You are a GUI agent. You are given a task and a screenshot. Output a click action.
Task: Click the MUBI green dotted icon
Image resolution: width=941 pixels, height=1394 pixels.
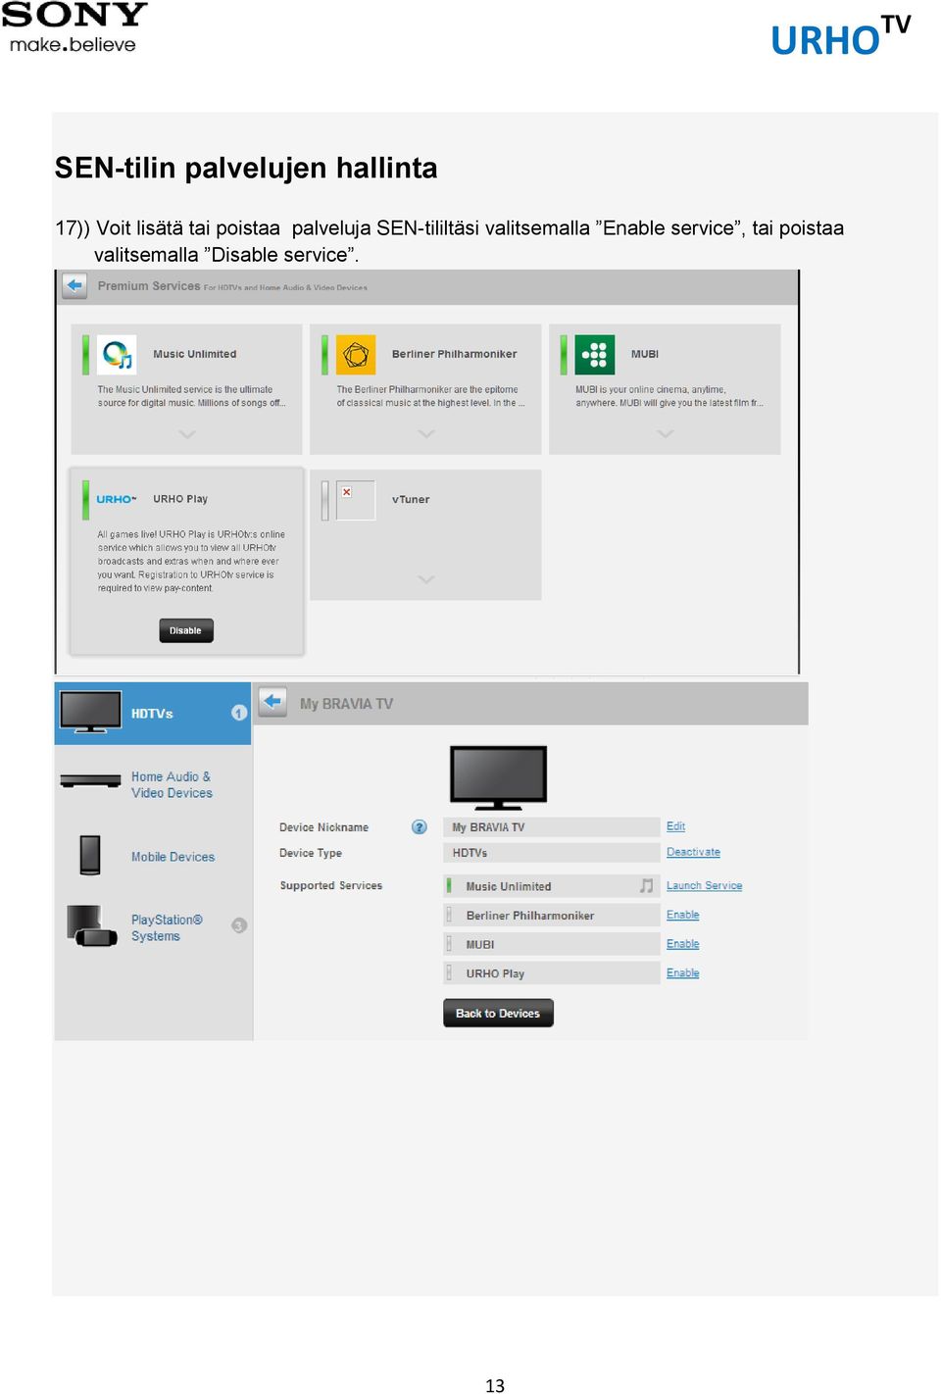(x=595, y=355)
